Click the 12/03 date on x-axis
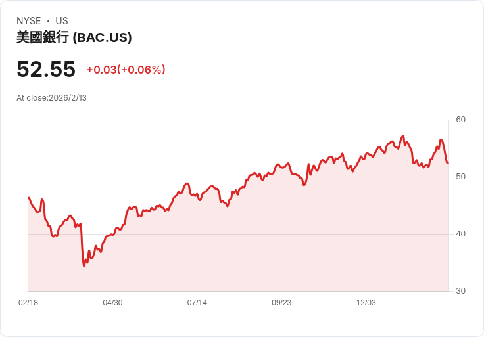484x337 pixels. [366, 303]
